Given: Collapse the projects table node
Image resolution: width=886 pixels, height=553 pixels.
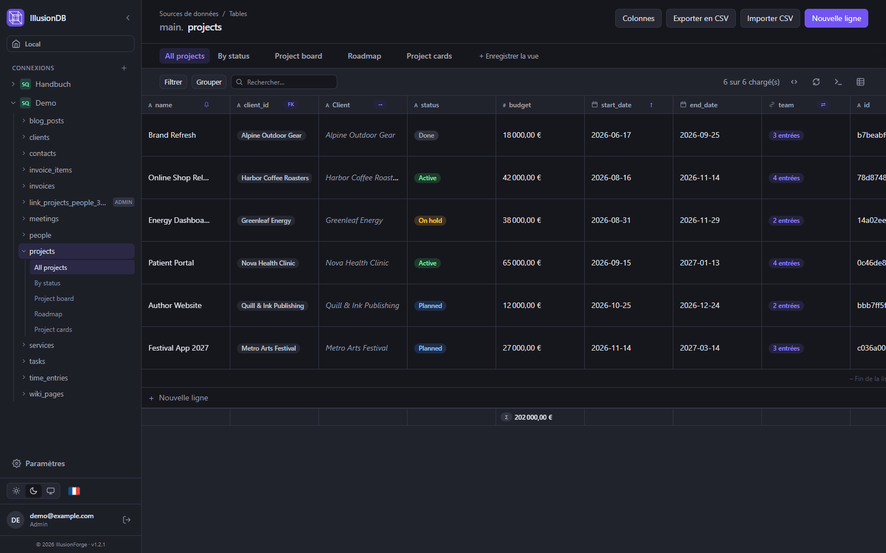Looking at the screenshot, I should tap(24, 251).
